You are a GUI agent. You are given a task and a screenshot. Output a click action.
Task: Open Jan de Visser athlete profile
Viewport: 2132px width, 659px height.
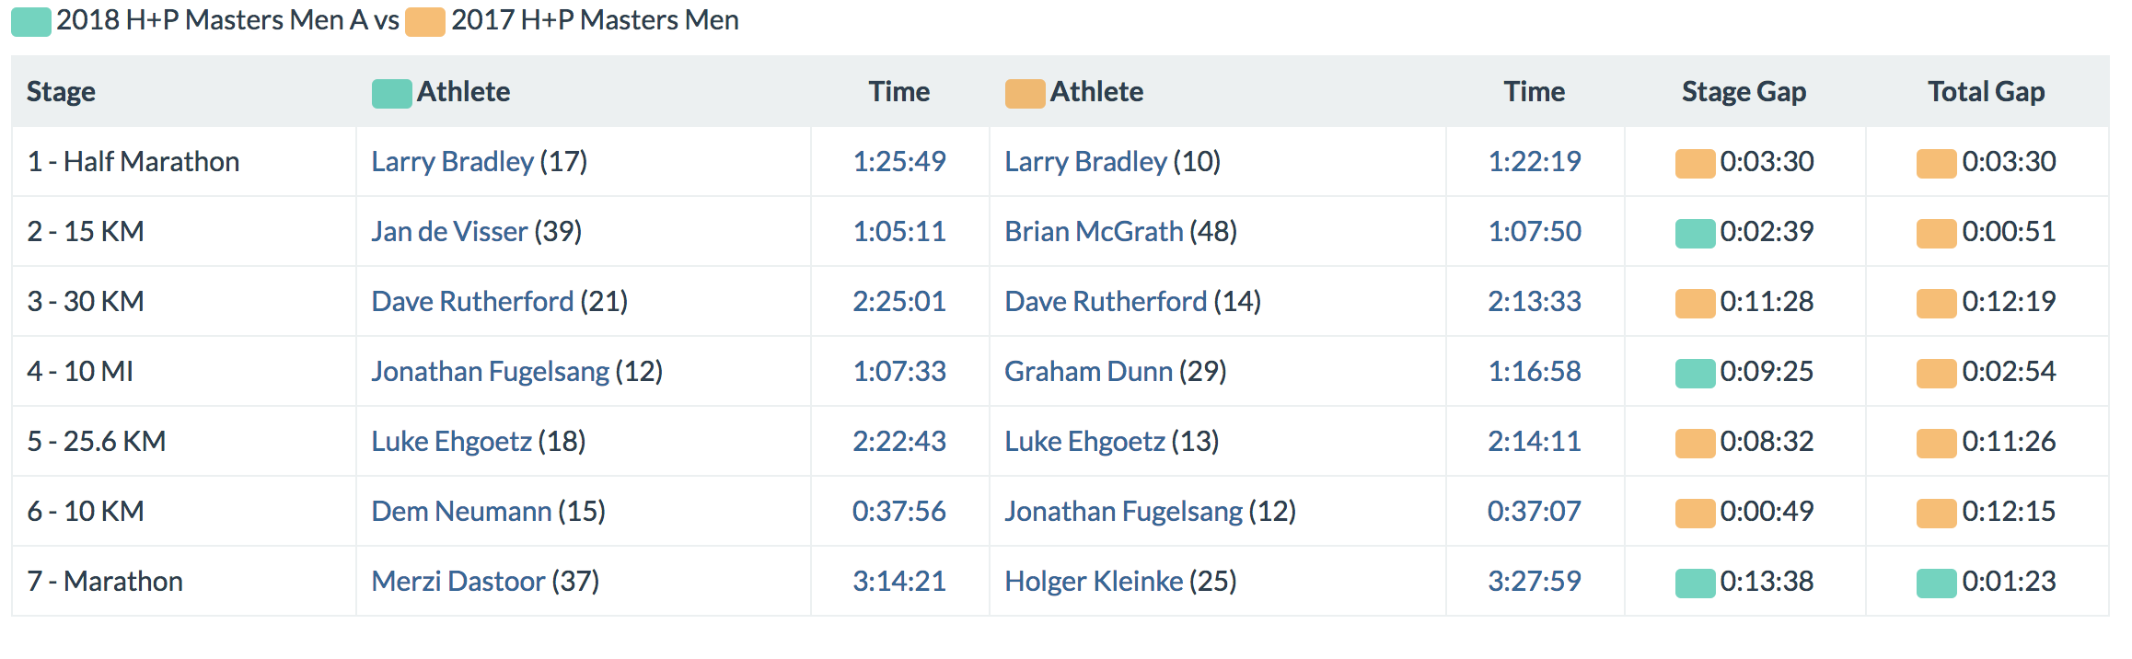pos(449,232)
